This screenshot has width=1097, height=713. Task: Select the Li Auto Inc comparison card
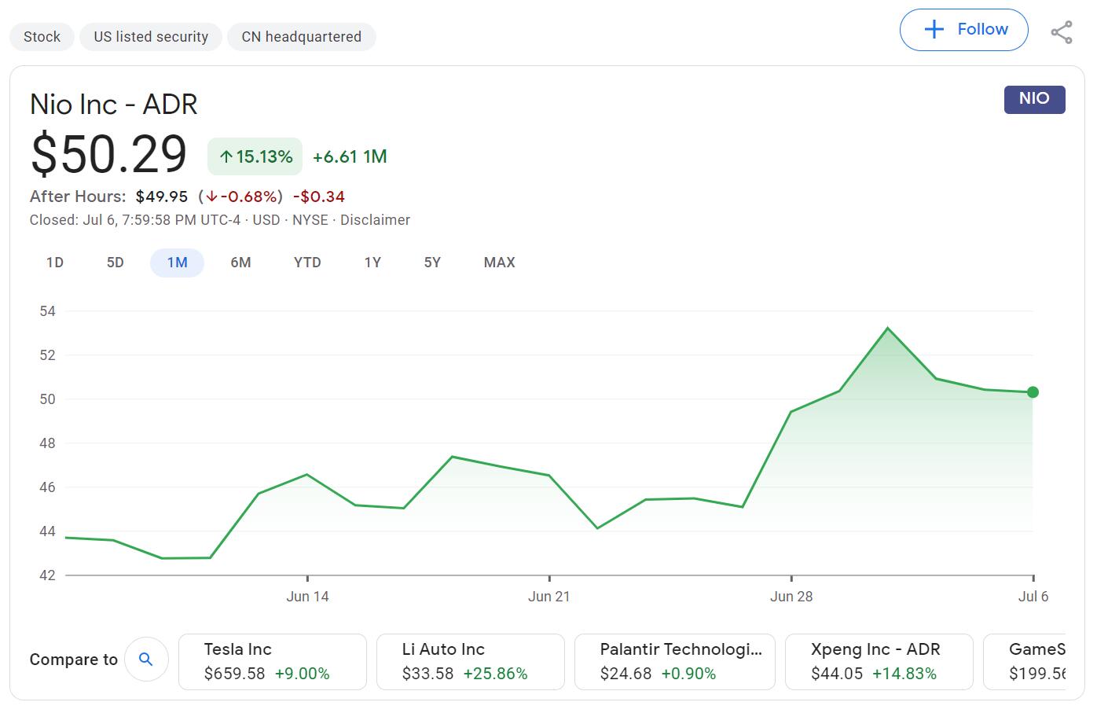click(470, 661)
